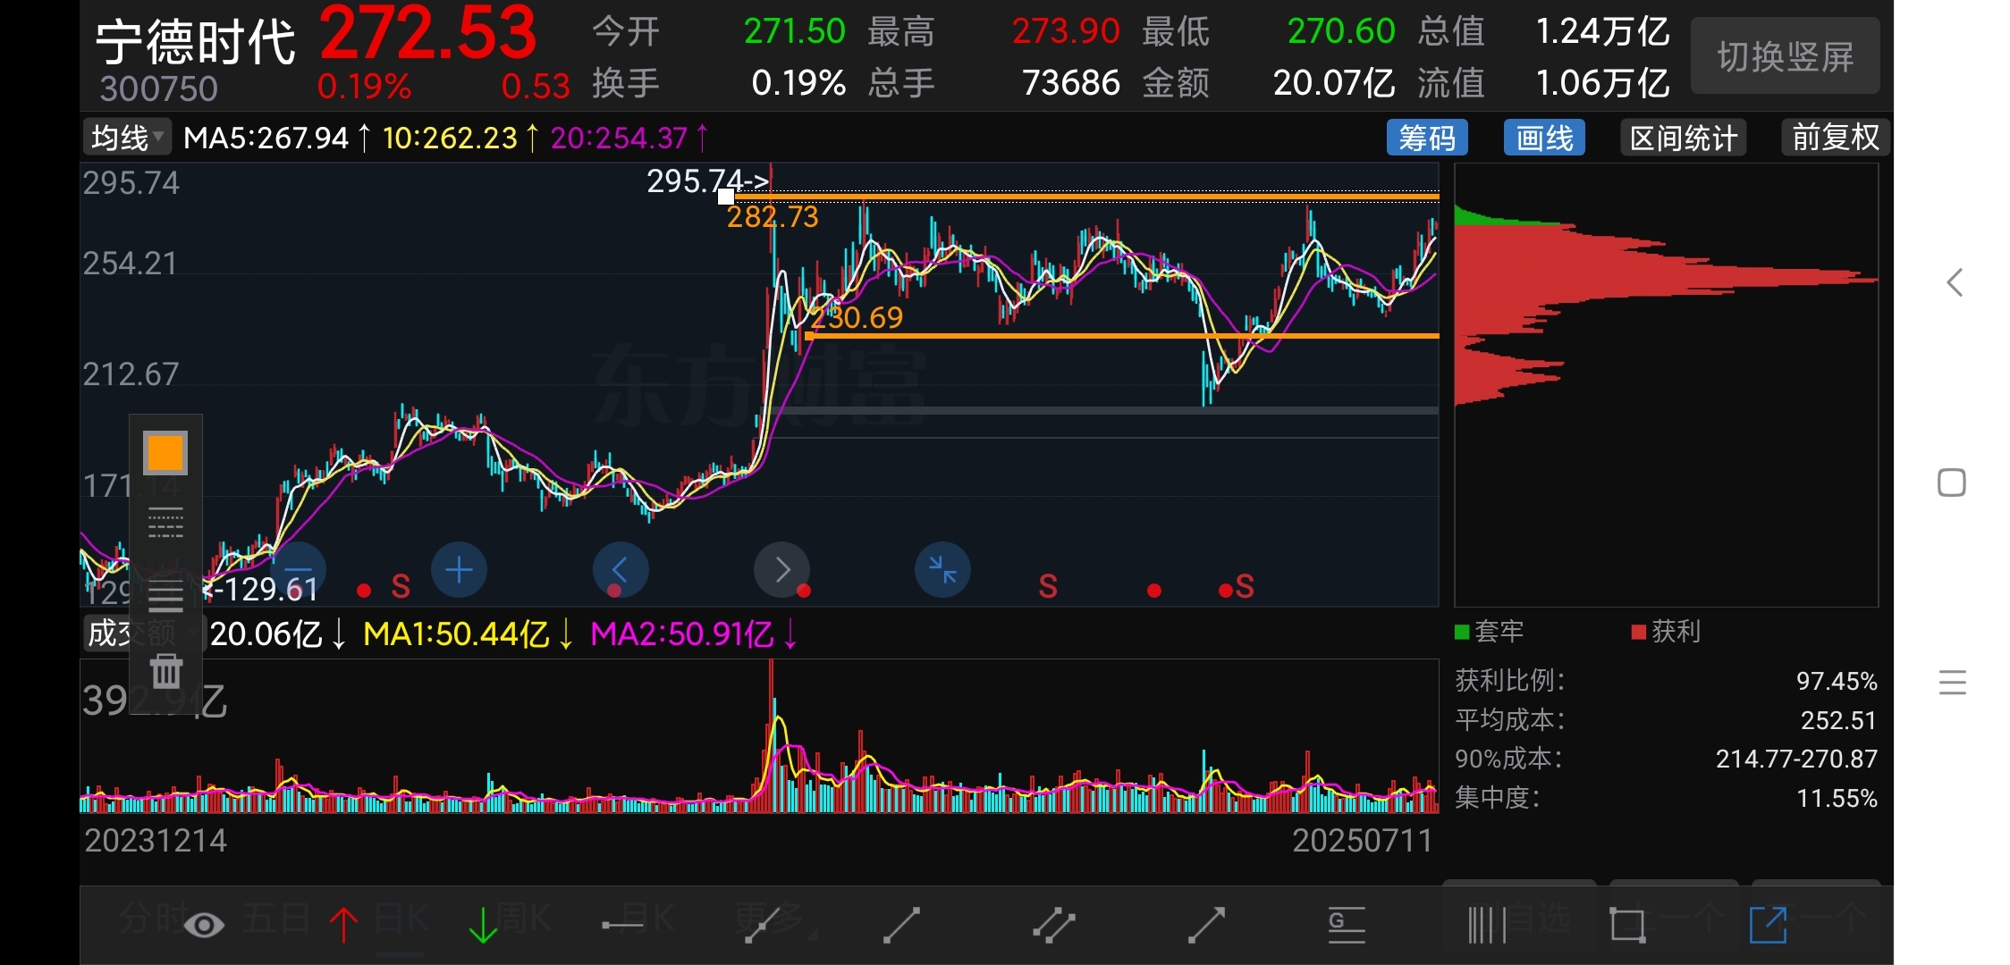
Task: Zoom out chart with minus button
Action: [x=299, y=570]
